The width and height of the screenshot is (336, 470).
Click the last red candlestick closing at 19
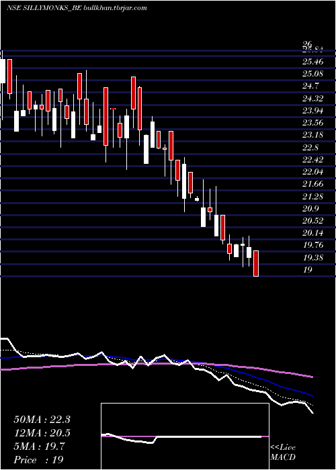click(x=256, y=263)
